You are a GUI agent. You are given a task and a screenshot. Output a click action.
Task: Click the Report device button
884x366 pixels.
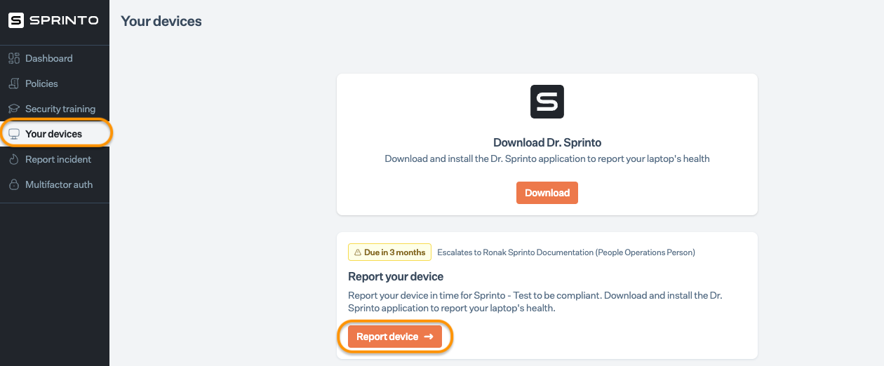point(395,337)
